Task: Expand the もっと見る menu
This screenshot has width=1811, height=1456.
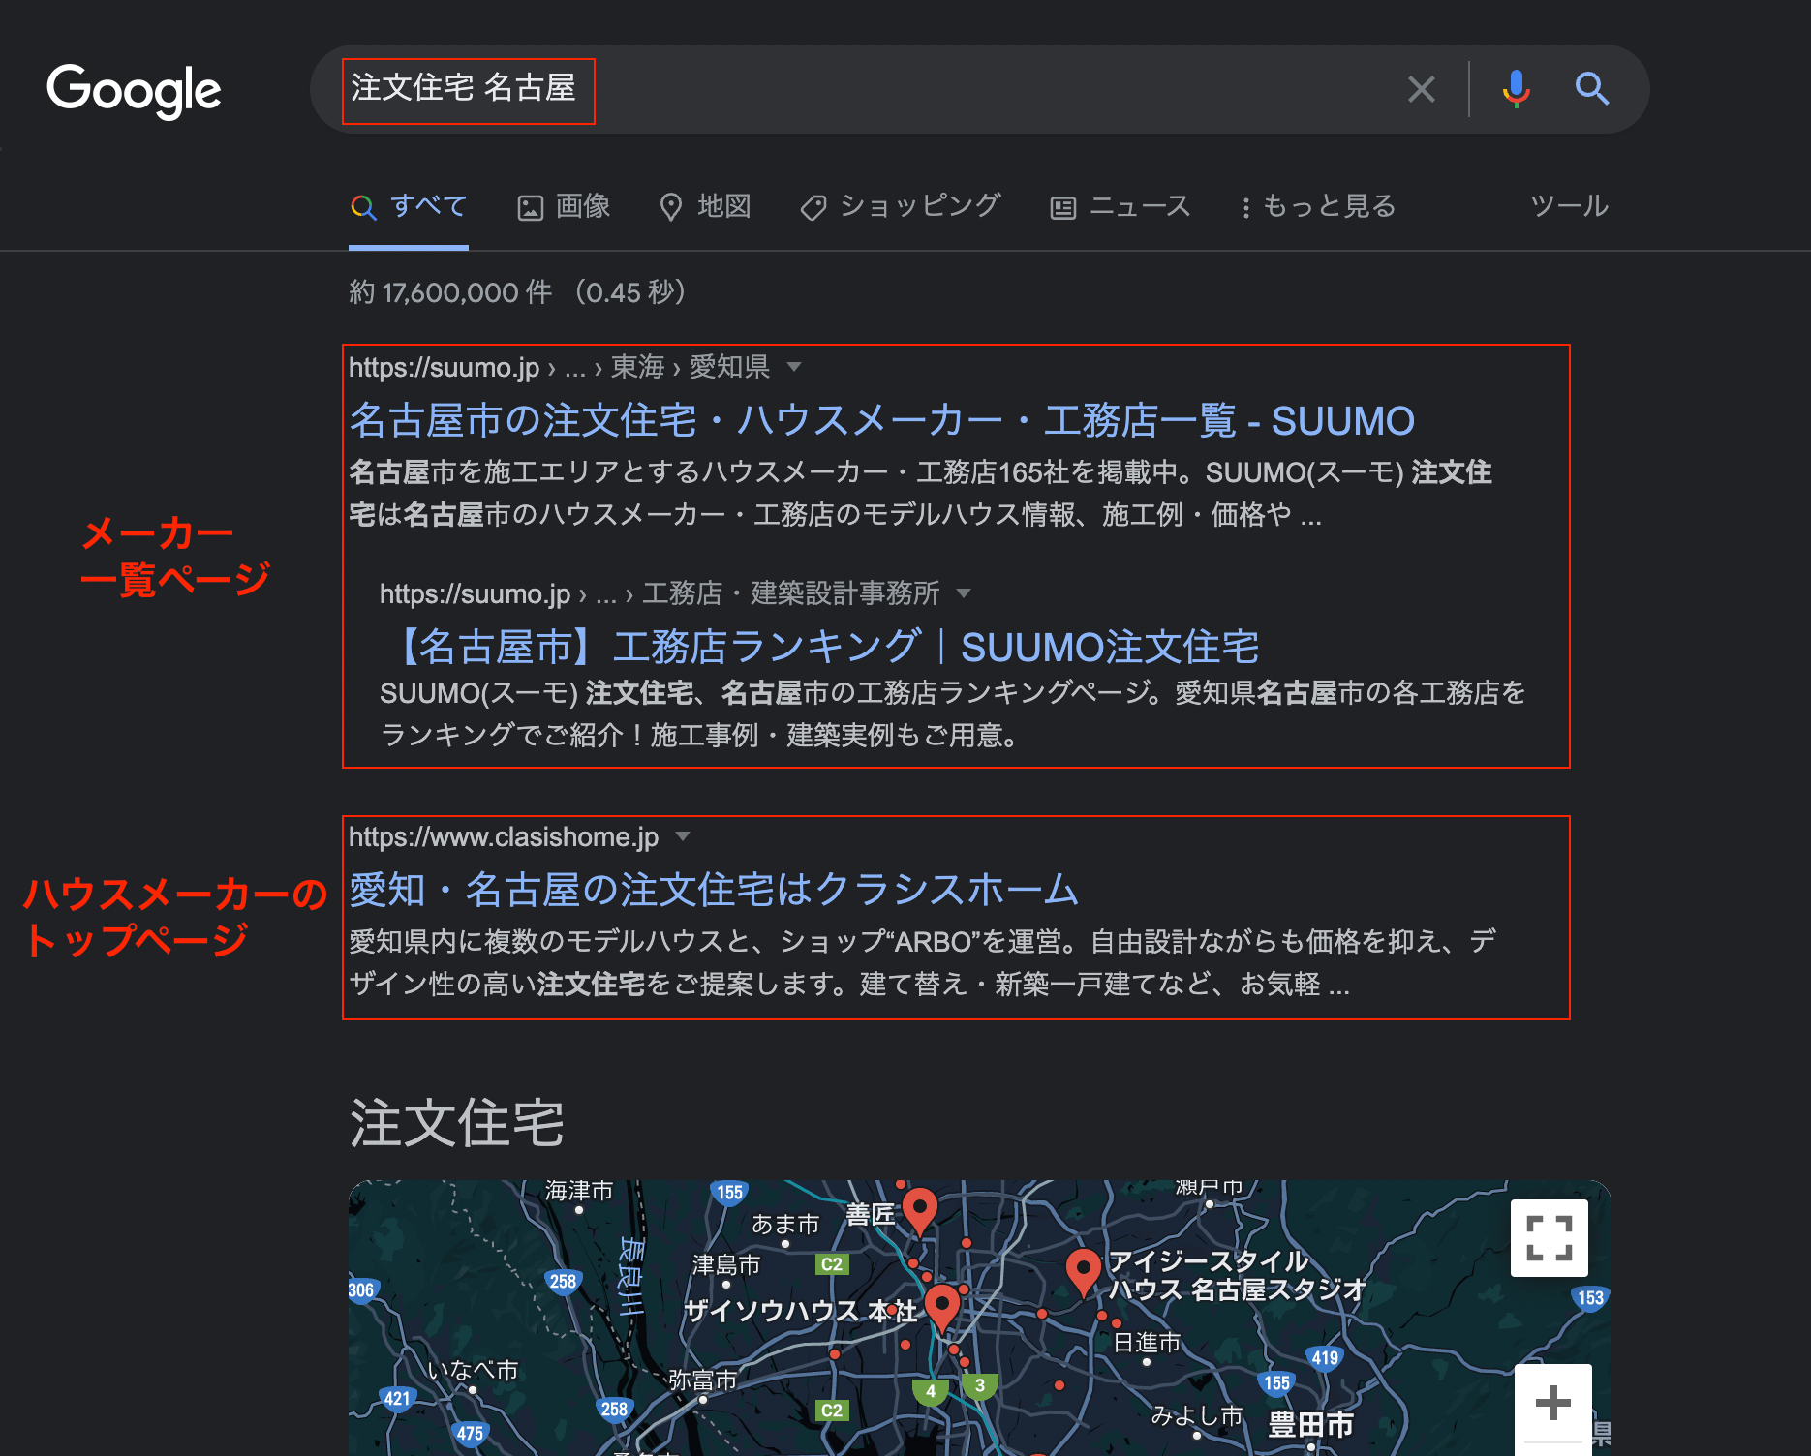Action: [x=1318, y=206]
